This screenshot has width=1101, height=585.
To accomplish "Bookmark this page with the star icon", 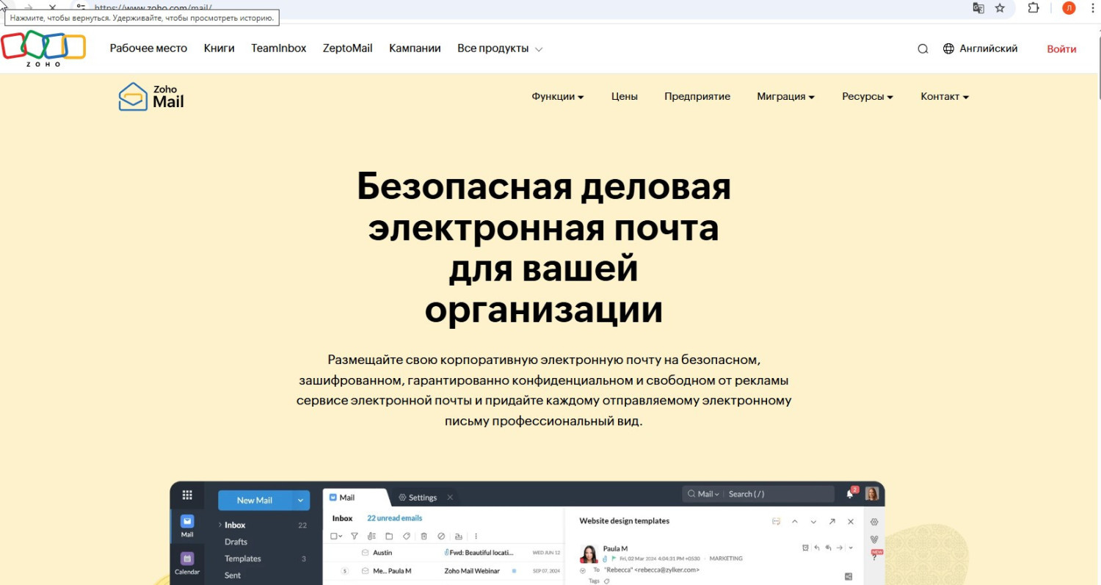I will tap(1000, 8).
